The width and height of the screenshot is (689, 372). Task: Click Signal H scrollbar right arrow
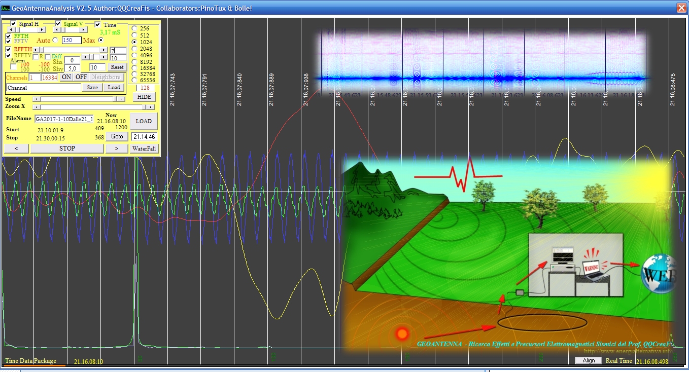point(42,30)
